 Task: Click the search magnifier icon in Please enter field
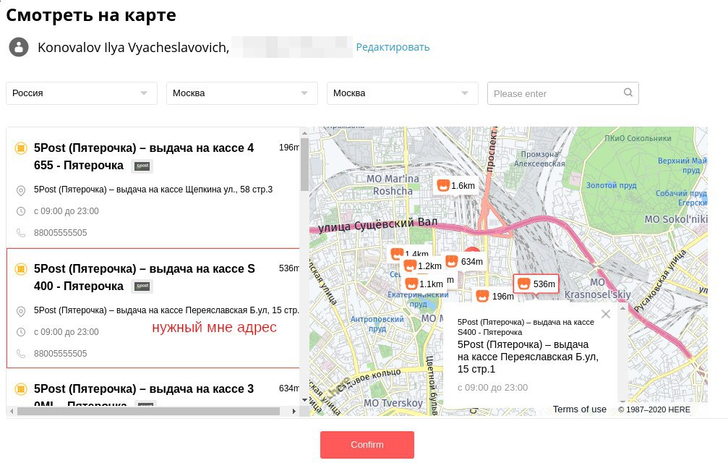coord(628,93)
